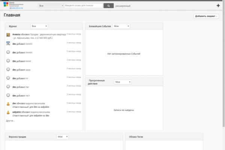This screenshot has height=150, width=225.
Task: Click the 'Ответственный для aalpatov на dev' line
Action: click(x=31, y=115)
